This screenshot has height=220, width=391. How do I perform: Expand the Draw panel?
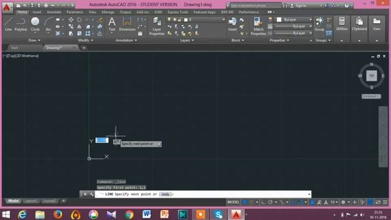(34, 40)
